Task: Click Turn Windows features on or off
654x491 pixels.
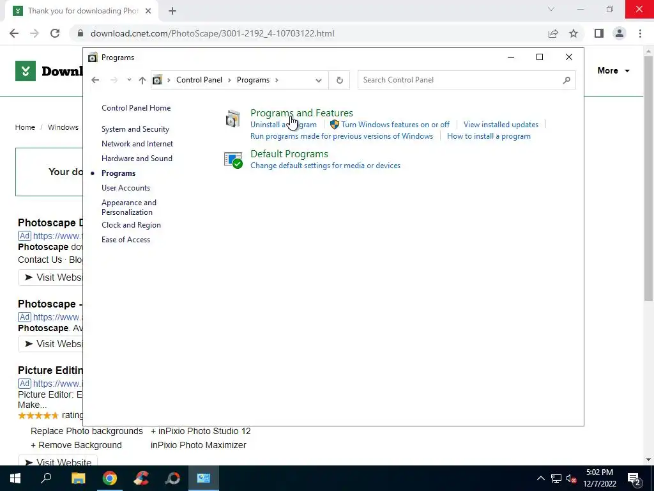Action: pos(395,125)
